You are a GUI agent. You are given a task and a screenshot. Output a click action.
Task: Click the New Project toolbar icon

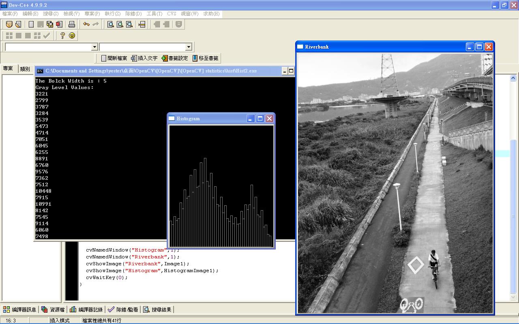9,24
